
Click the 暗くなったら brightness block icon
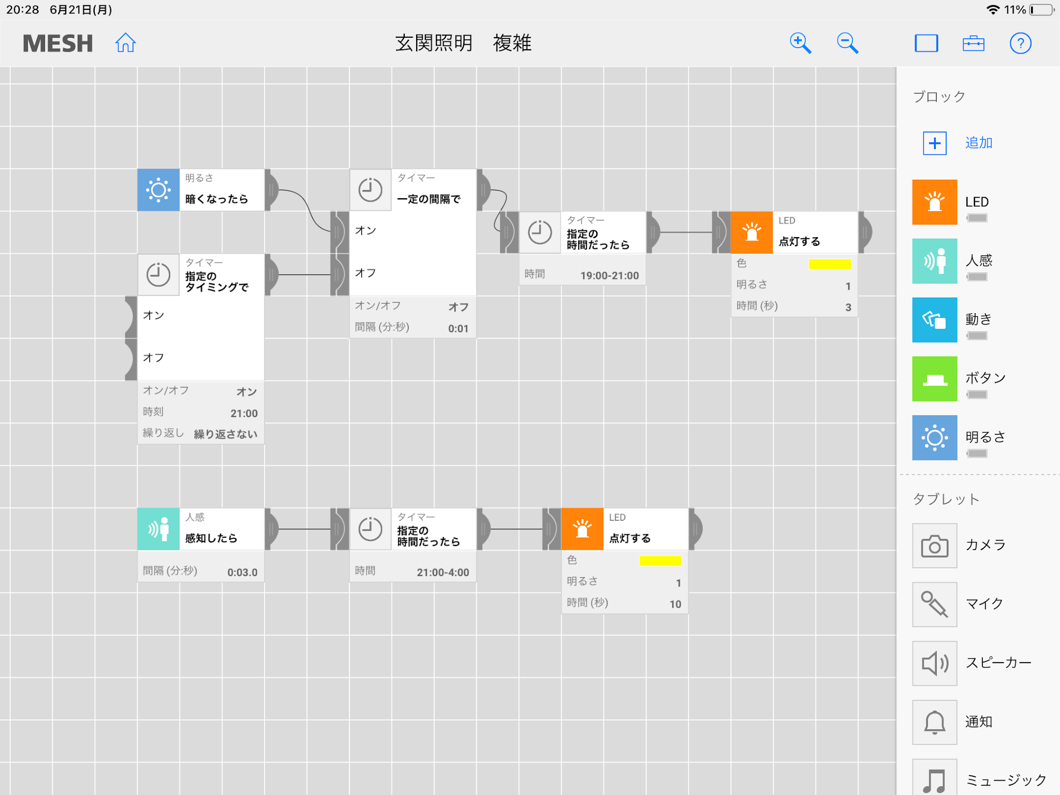[158, 190]
